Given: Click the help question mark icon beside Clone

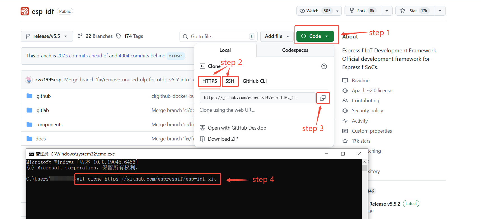Looking at the screenshot, I should tap(324, 66).
